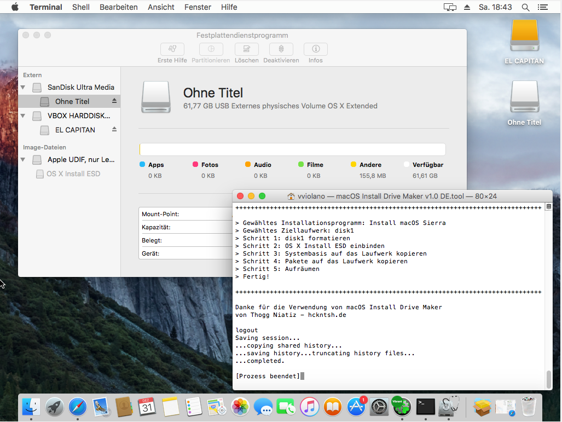Click the Gerät row label
This screenshot has width=562, height=422.
point(150,253)
